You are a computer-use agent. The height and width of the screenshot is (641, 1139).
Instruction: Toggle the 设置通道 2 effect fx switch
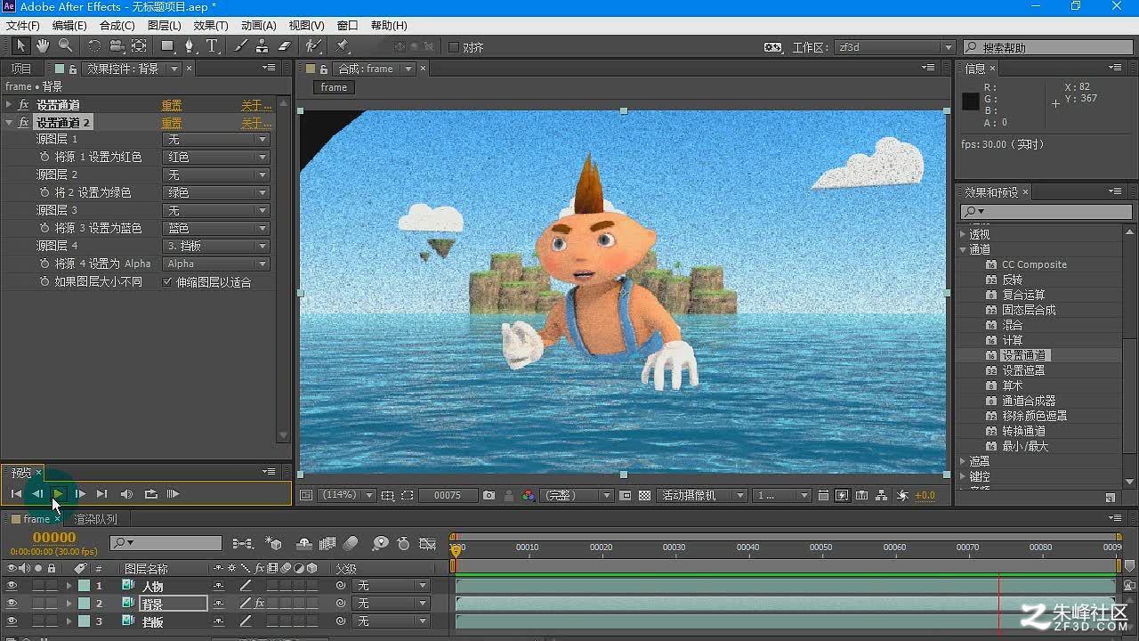pyautogui.click(x=24, y=123)
